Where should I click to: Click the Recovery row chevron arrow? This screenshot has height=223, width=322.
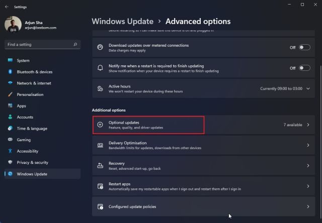(308, 166)
